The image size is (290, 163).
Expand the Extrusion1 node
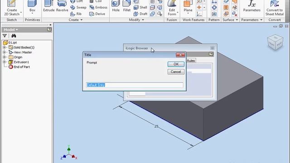pyautogui.click(x=4, y=62)
